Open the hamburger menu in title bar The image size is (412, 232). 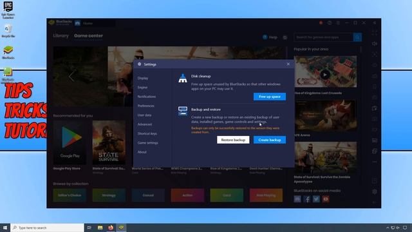[338, 23]
